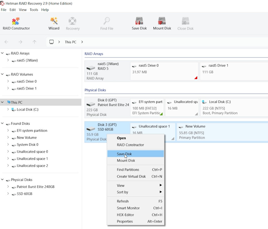The image size is (268, 229).
Task: Choose Refresh in context menu
Action: click(135, 201)
